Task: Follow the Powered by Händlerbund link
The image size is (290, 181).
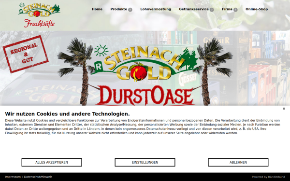Action: 268,177
